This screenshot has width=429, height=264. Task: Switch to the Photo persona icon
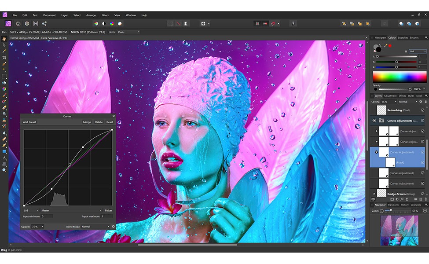coord(8,23)
